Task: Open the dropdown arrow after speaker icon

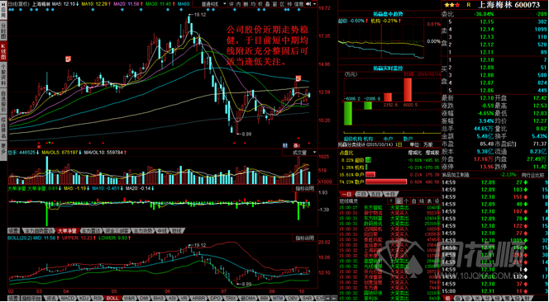Action: coord(315,4)
